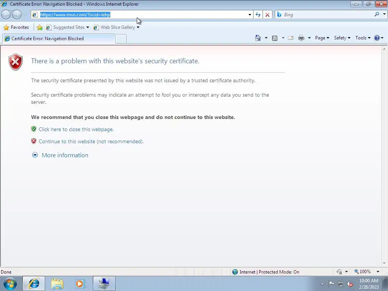
Task: Open the Windows Start menu
Action: click(x=10, y=283)
